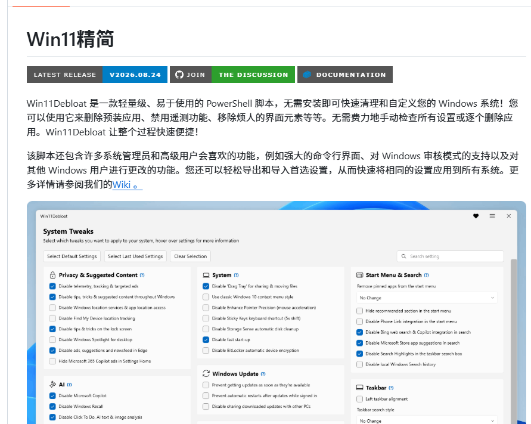
Task: Check Left taskbar alignment
Action: pos(359,399)
